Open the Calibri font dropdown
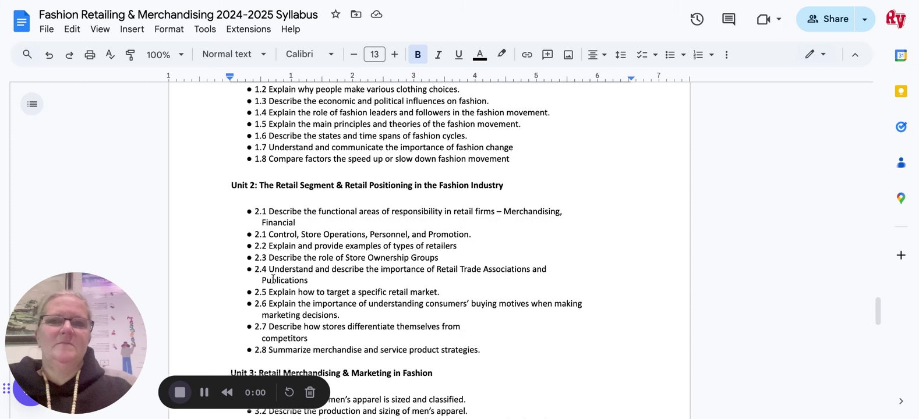 point(310,54)
